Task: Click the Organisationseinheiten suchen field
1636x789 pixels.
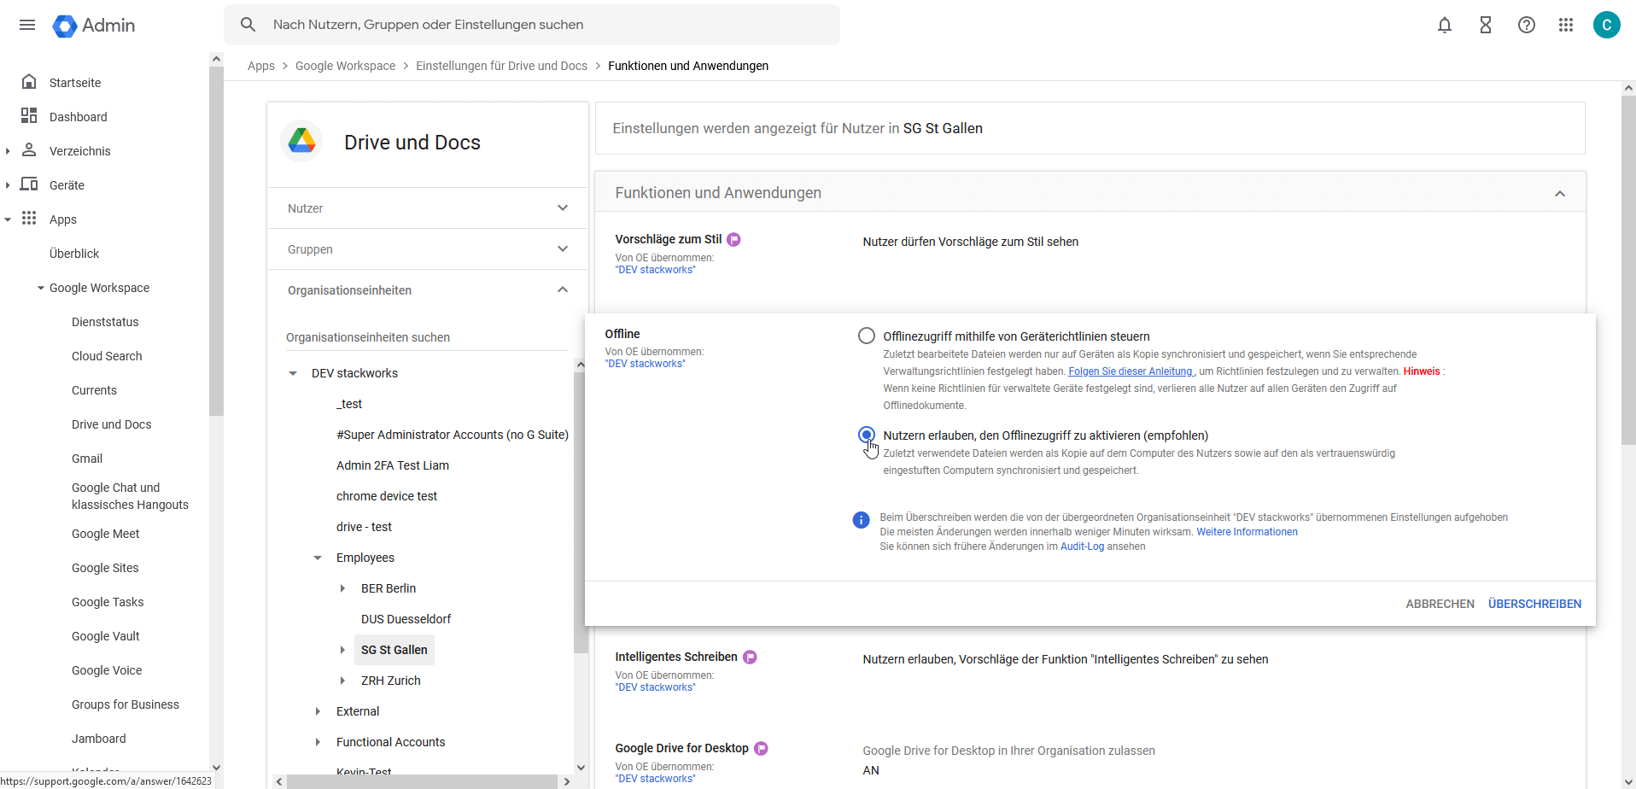Action: coord(426,337)
